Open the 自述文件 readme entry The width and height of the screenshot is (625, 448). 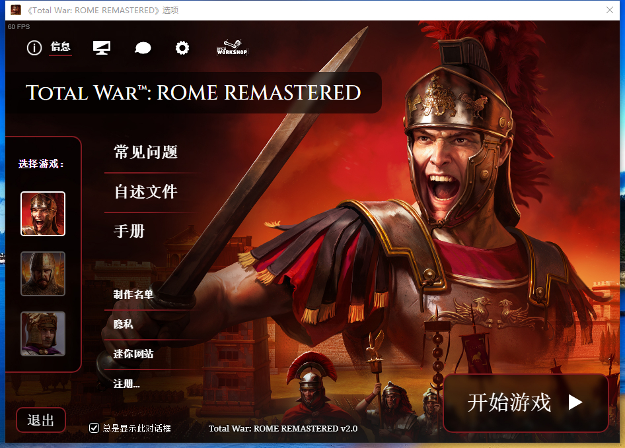(x=146, y=192)
